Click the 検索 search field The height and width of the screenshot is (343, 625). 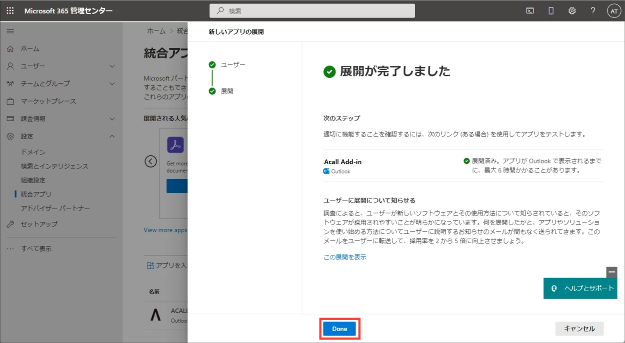pos(312,11)
